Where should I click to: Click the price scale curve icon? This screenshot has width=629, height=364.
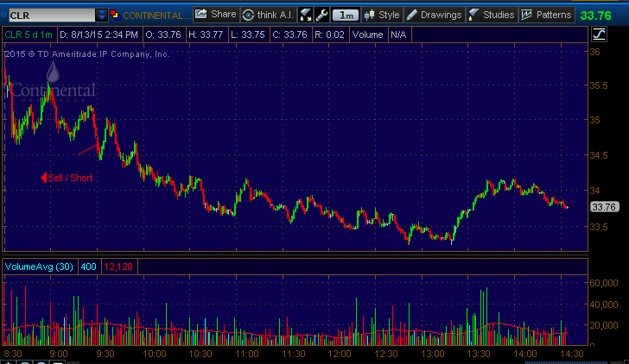pyautogui.click(x=599, y=35)
